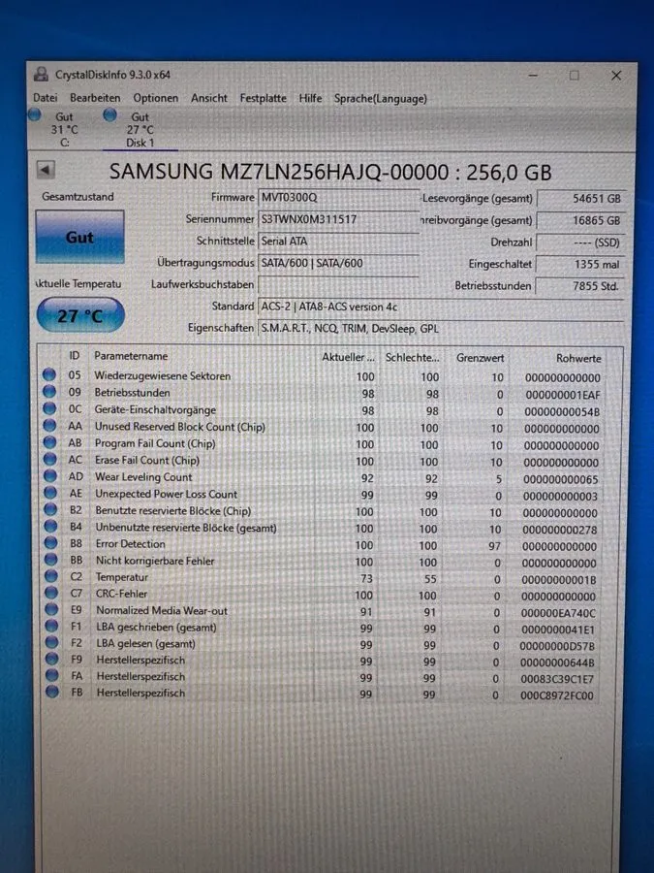Click status circle for LBA geschrieben row

51,626
